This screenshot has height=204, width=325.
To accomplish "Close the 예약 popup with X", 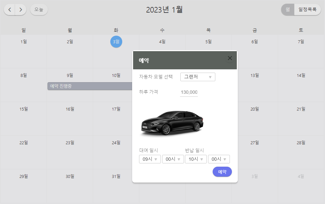I will (230, 58).
